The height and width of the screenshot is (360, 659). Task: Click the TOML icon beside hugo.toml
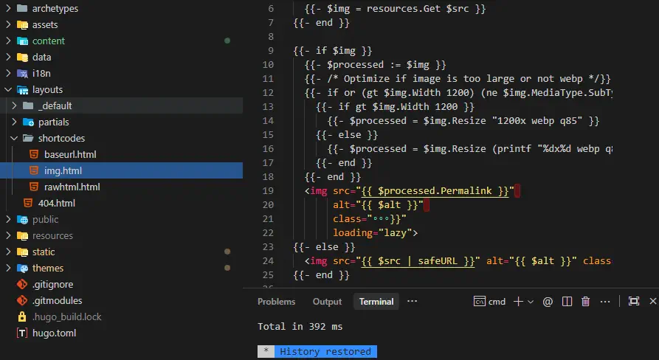22,333
